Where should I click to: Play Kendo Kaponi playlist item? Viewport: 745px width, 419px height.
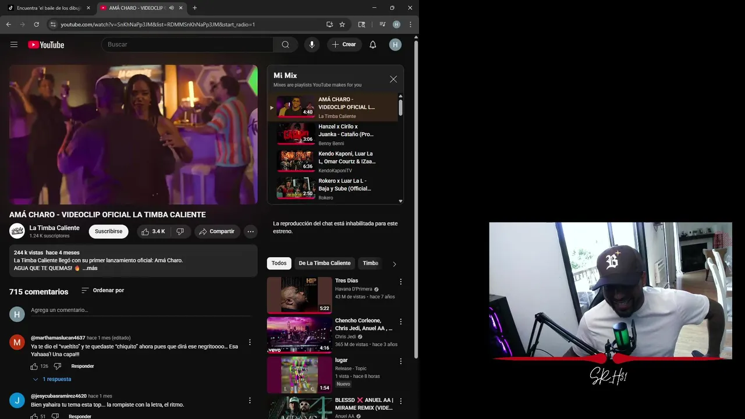tap(333, 162)
